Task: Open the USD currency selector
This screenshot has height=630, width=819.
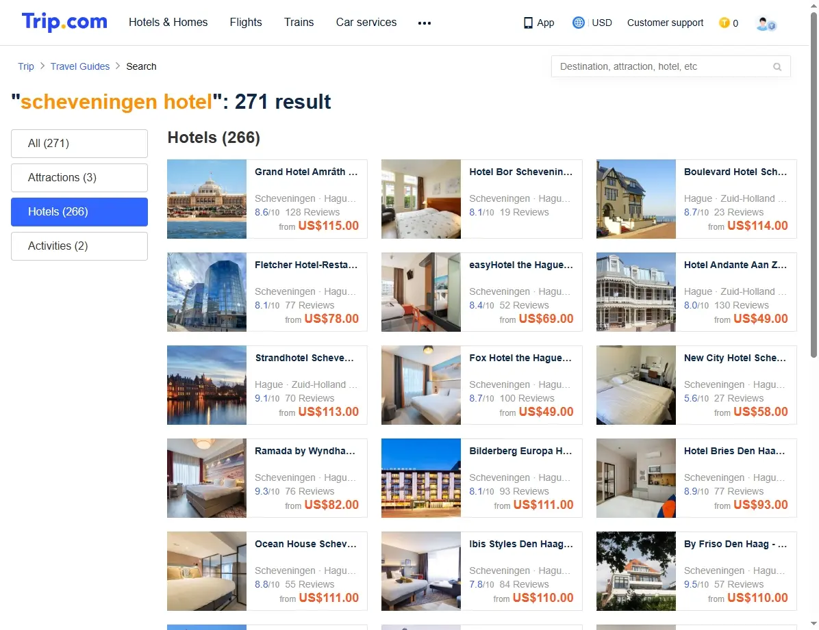Action: point(602,23)
